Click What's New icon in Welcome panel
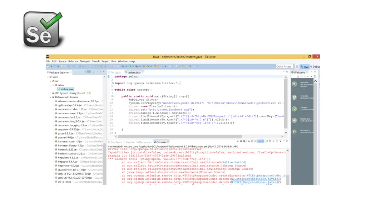 pos(295,120)
